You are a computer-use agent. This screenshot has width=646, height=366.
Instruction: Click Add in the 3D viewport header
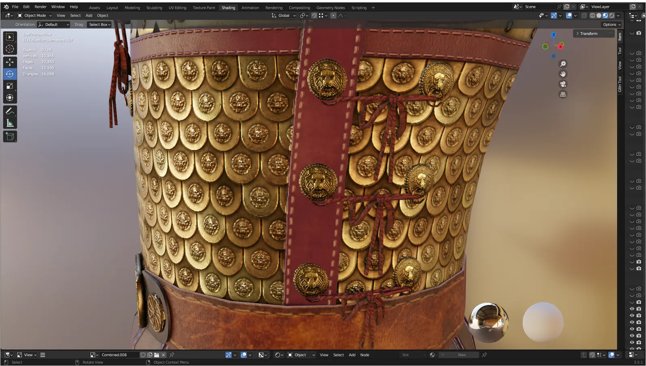click(89, 15)
